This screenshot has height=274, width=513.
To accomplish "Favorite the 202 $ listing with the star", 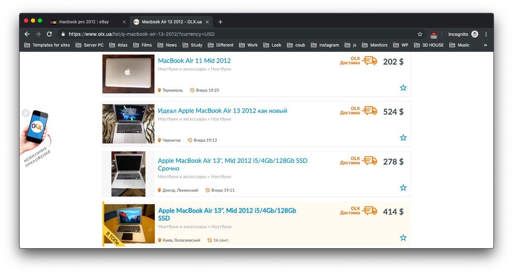I will point(403,87).
